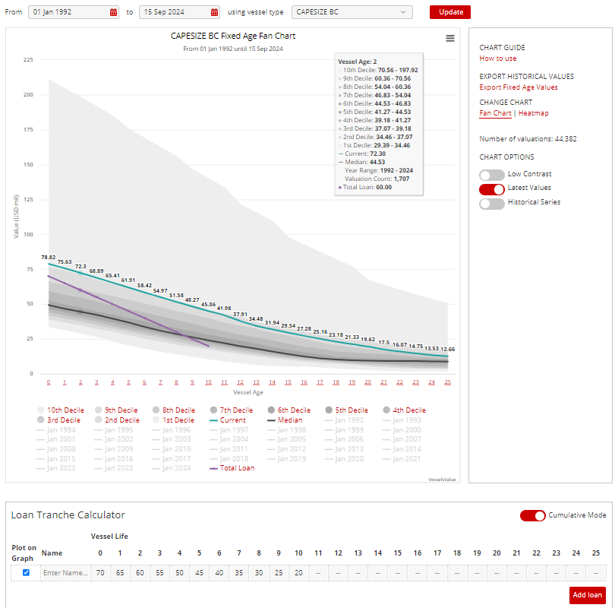The image size is (615, 608).
Task: Expand the CAPESIZE BC vessel type dropdown
Action: (352, 12)
